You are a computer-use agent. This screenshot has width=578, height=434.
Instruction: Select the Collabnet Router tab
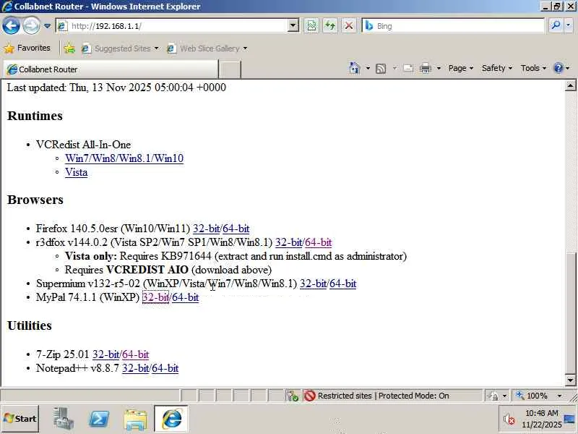tap(111, 69)
